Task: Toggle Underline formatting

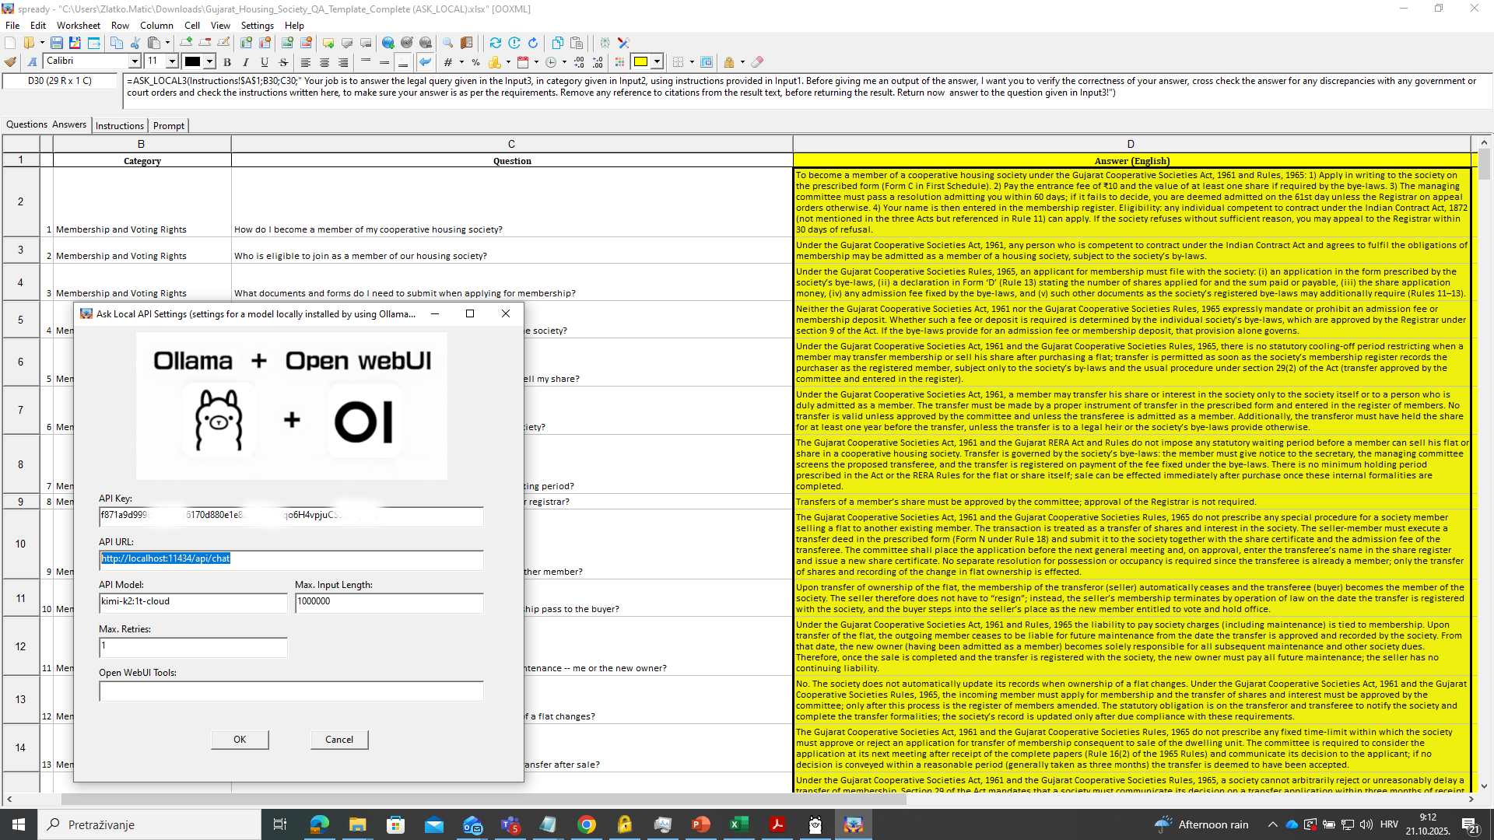Action: [x=265, y=62]
